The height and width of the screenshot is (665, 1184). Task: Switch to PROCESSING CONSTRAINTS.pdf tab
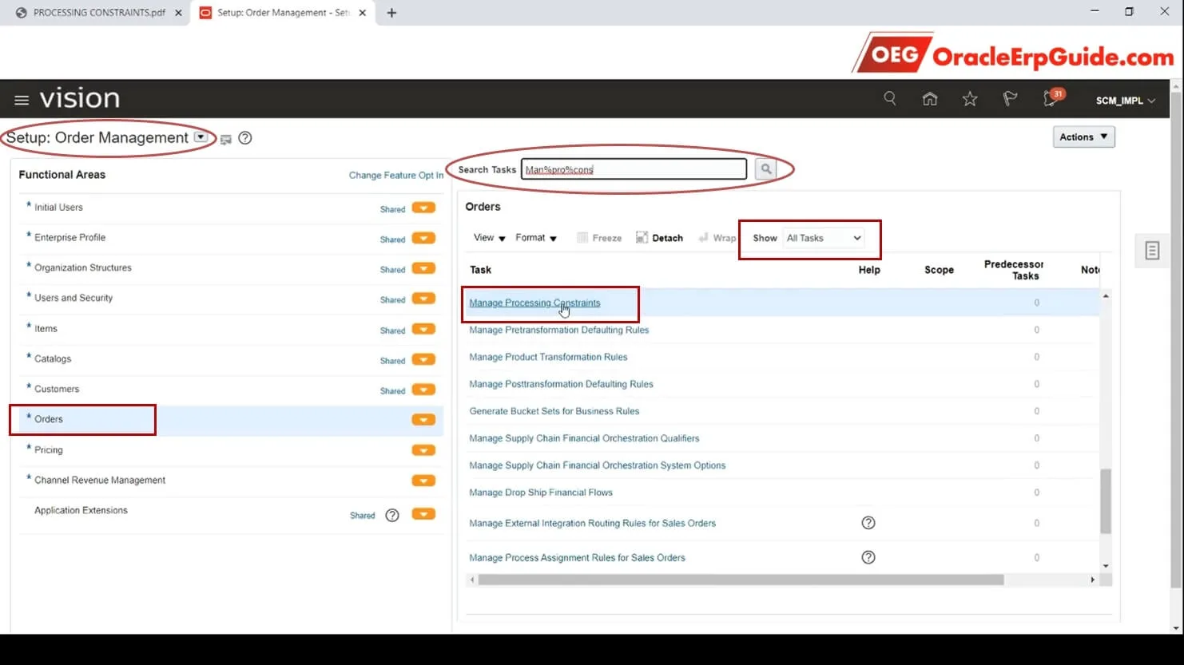tap(99, 13)
